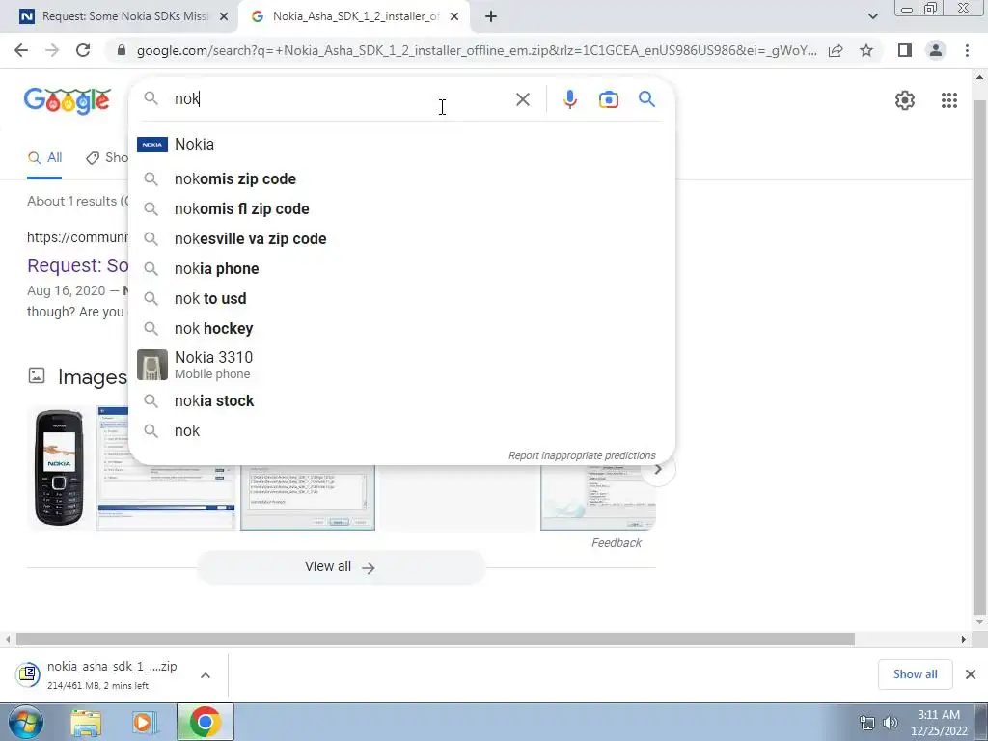Open the Chrome profile avatar
Viewport: 988px width, 741px height.
click(x=936, y=50)
